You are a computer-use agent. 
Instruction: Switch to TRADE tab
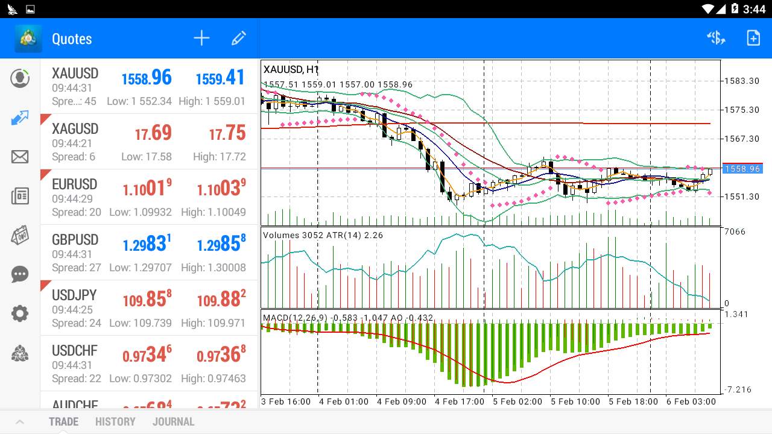(x=64, y=422)
